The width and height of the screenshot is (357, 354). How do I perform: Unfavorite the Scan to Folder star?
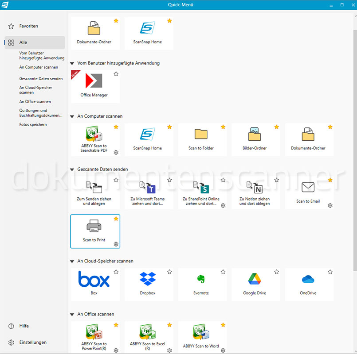click(223, 127)
